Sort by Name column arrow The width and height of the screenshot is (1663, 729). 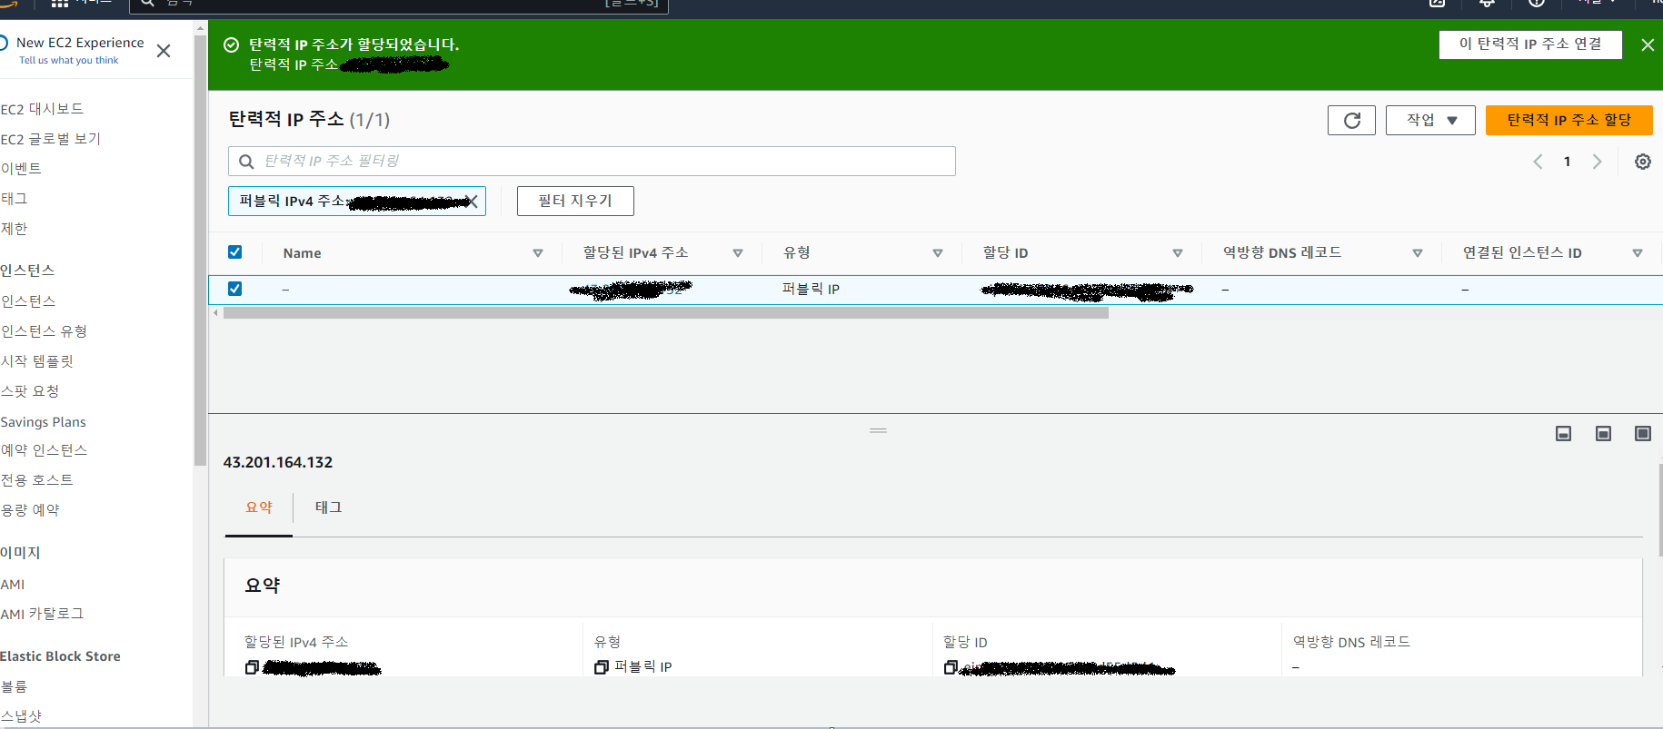coord(538,253)
